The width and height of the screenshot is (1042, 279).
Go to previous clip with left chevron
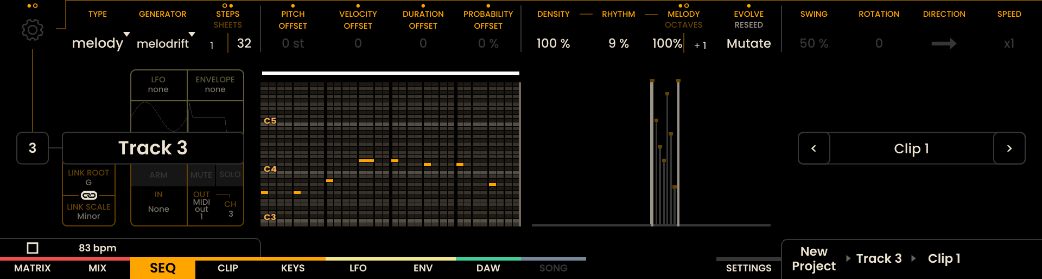pos(814,148)
